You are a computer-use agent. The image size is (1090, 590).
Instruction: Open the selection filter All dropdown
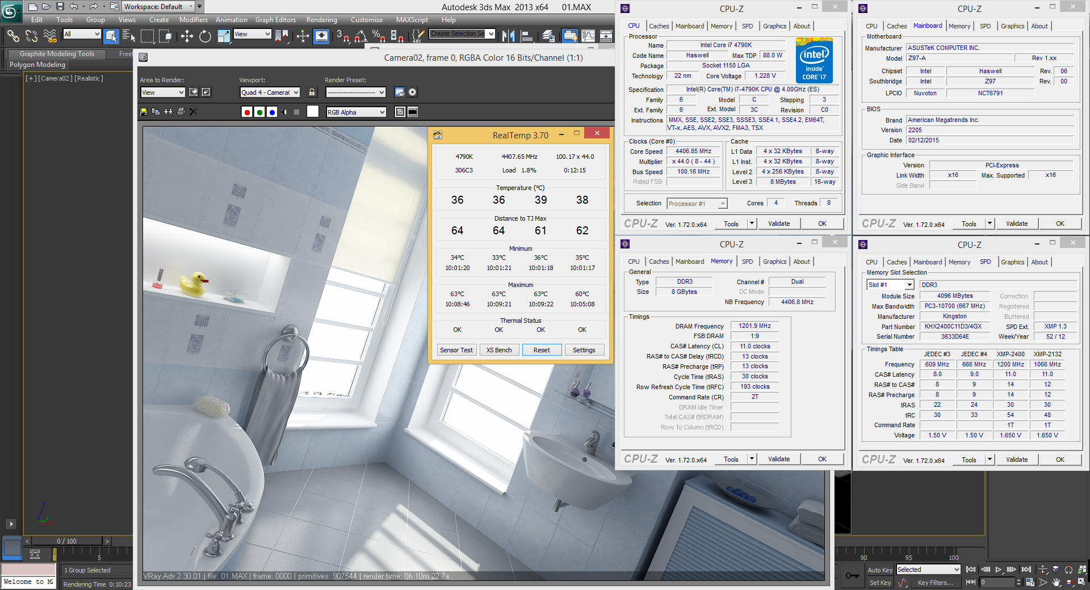[82, 34]
